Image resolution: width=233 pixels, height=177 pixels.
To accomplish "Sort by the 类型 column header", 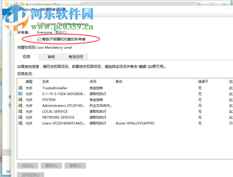I will pyautogui.click(x=32, y=82).
